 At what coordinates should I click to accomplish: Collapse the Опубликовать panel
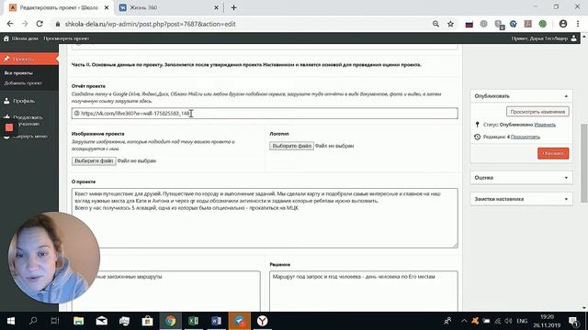[566, 96]
